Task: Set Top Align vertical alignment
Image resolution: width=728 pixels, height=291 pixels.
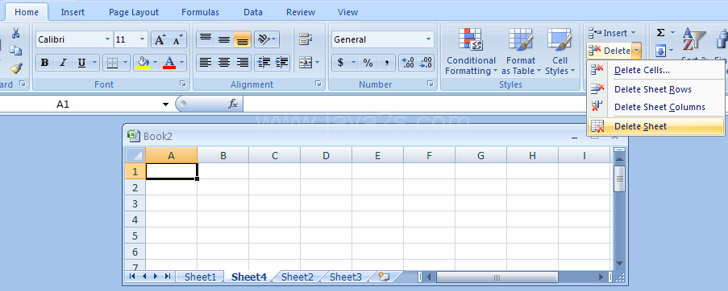Action: [206, 39]
